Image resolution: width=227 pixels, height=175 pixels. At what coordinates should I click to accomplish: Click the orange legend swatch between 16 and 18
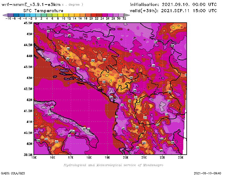pyautogui.click(x=83, y=15)
